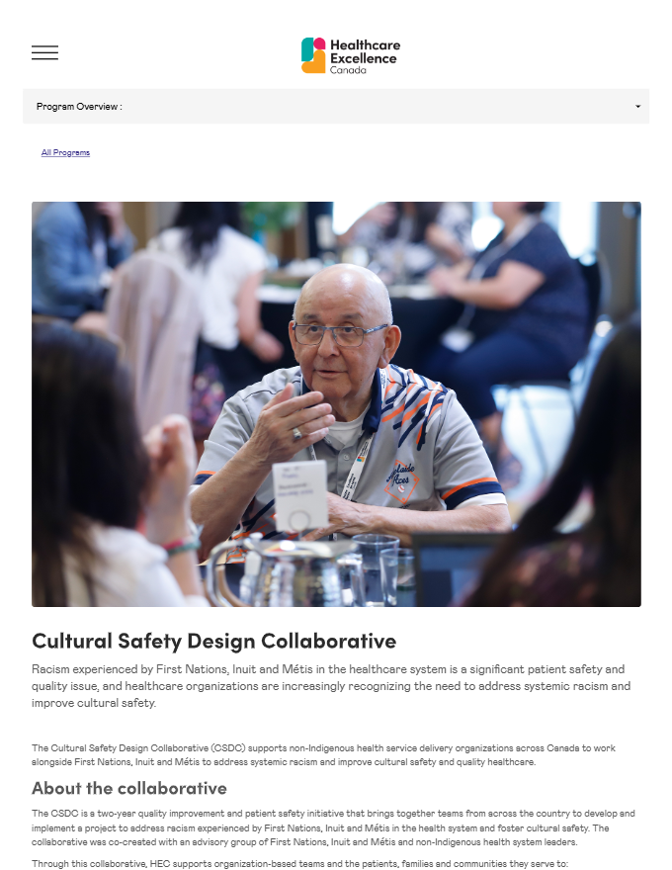Click the Program Overview label text
This screenshot has height=870, width=672.
79,107
